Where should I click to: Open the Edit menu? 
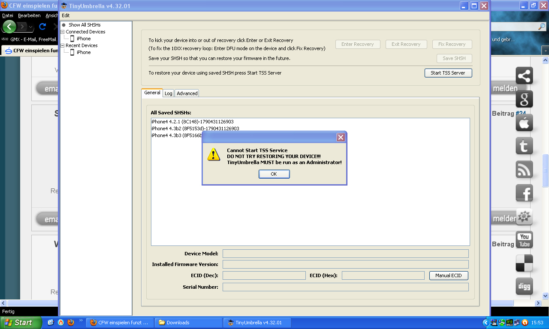66,15
